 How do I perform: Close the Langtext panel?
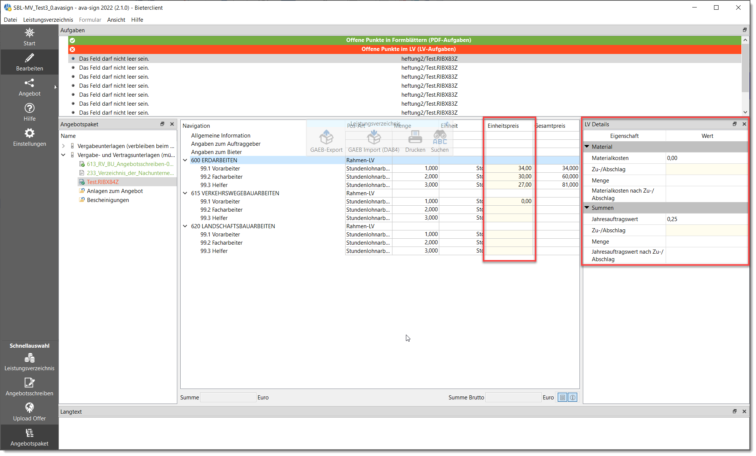tap(744, 411)
